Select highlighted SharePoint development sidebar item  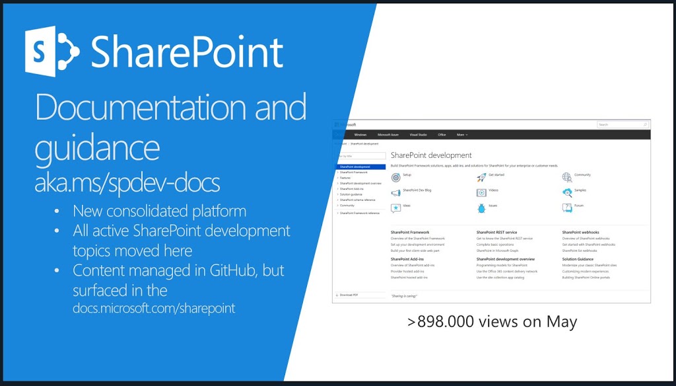coord(360,167)
